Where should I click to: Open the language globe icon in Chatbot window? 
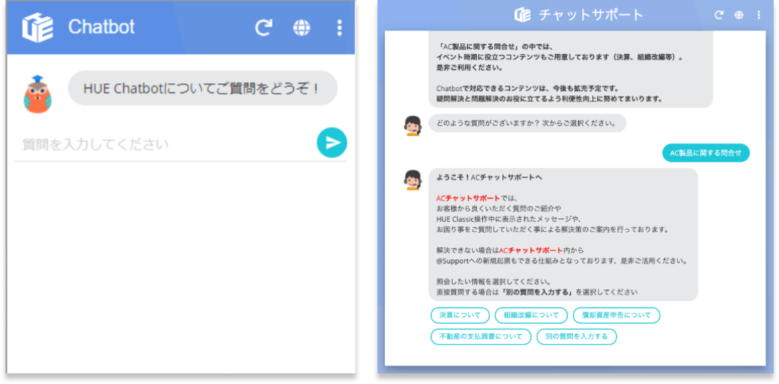[x=301, y=27]
